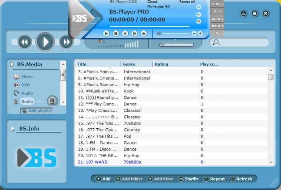Viewport: 281px width, 190px height.
Task: Click the large round play button
Action: pos(45,42)
